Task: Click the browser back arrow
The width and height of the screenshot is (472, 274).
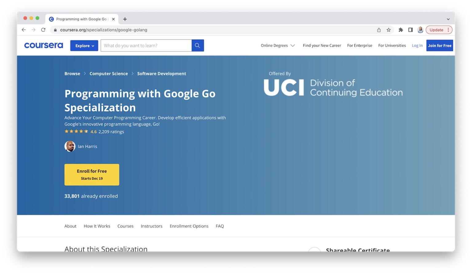Action: 24,30
